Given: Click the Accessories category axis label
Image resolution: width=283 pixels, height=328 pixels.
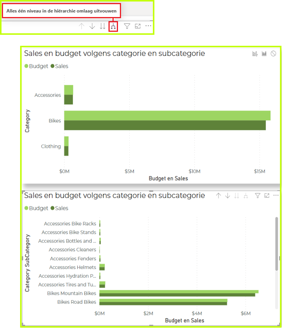Looking at the screenshot, I should (x=48, y=95).
